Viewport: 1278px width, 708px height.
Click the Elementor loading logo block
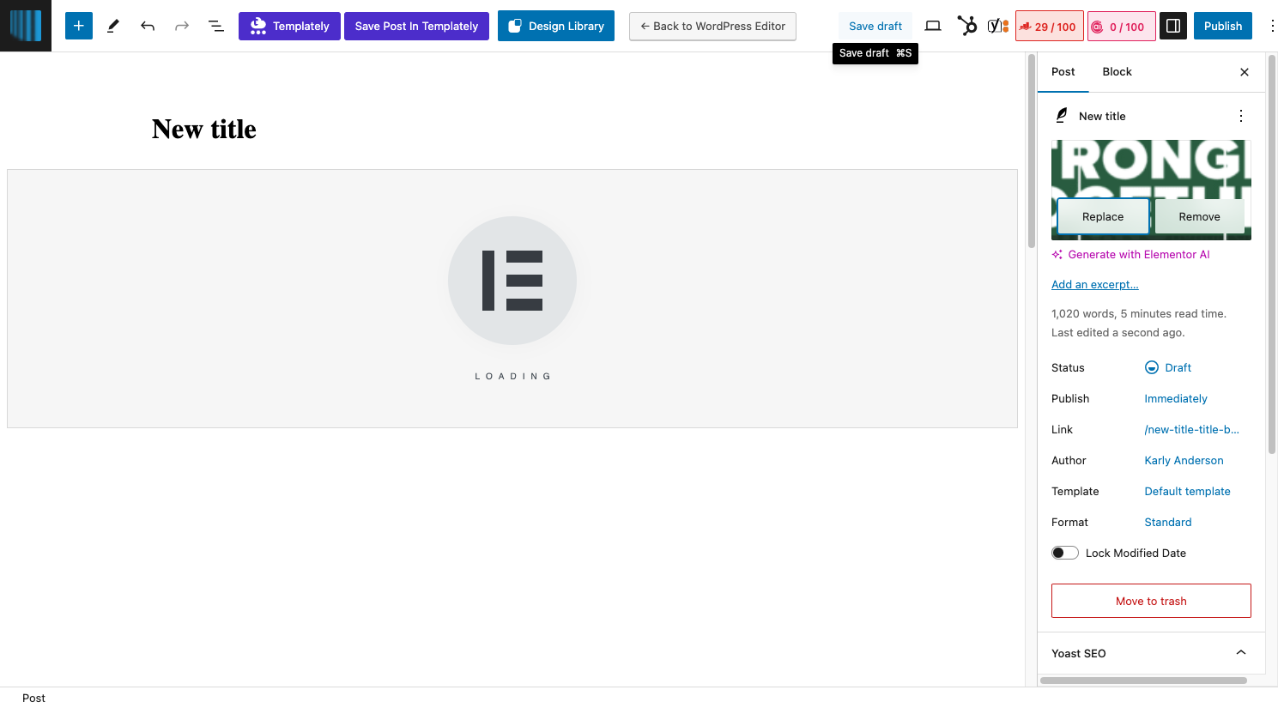(x=512, y=281)
